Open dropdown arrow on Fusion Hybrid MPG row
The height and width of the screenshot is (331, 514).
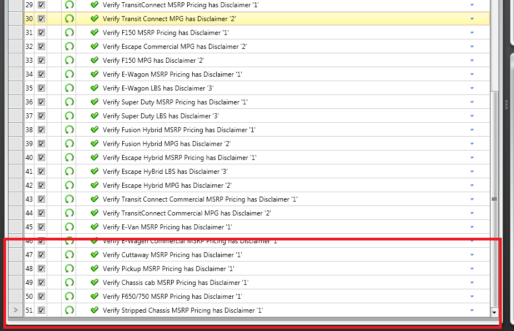tap(472, 144)
